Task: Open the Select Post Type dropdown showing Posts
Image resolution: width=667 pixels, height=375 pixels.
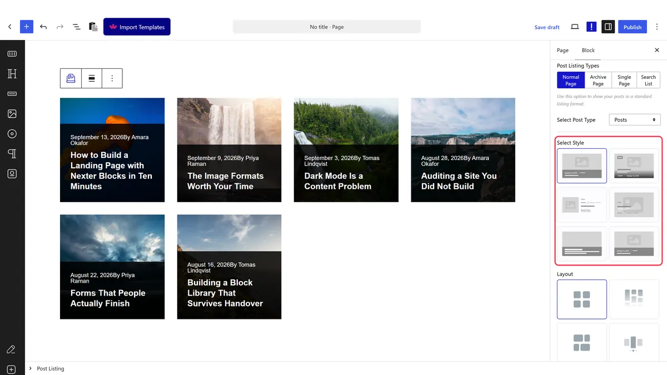Action: (x=634, y=119)
